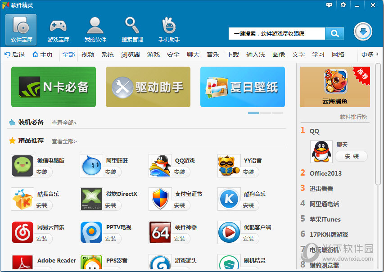The image size is (384, 272).
Task: Click the YY语音 raccoon icon
Action: [x=229, y=166]
